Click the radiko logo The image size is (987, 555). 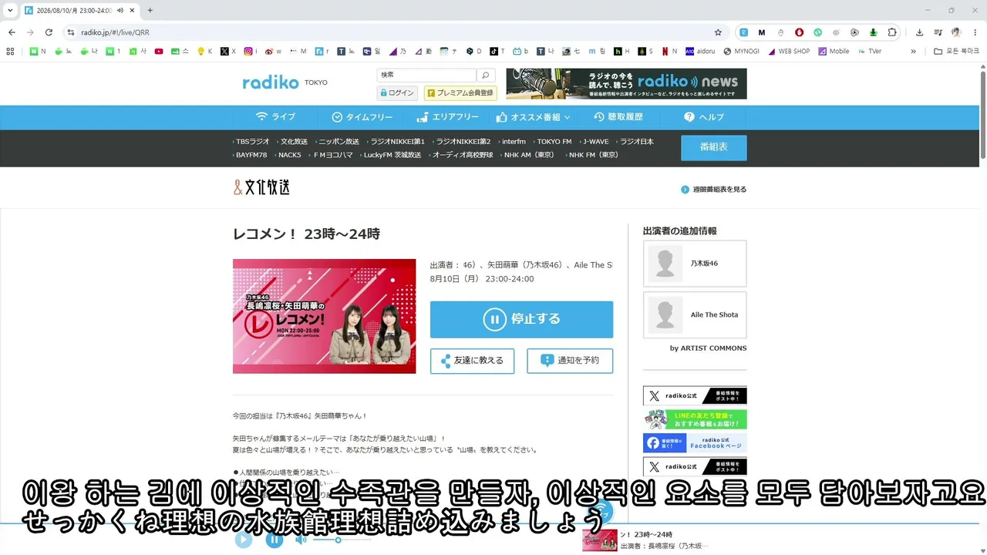pos(270,82)
